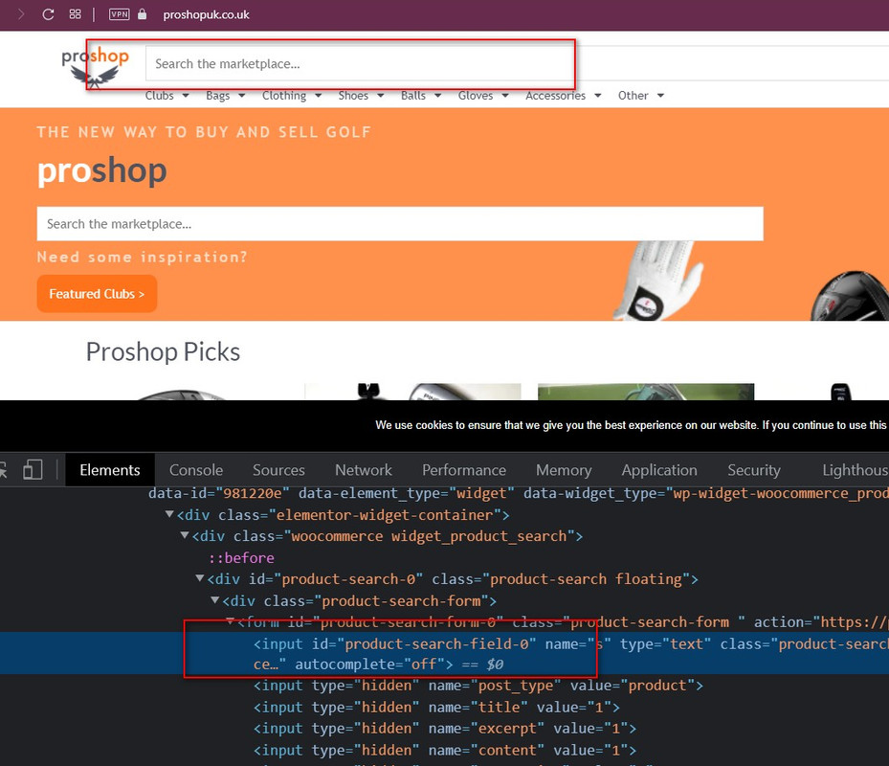Open the browser speed dial grid icon
Screen dimensions: 889x766
(x=76, y=14)
